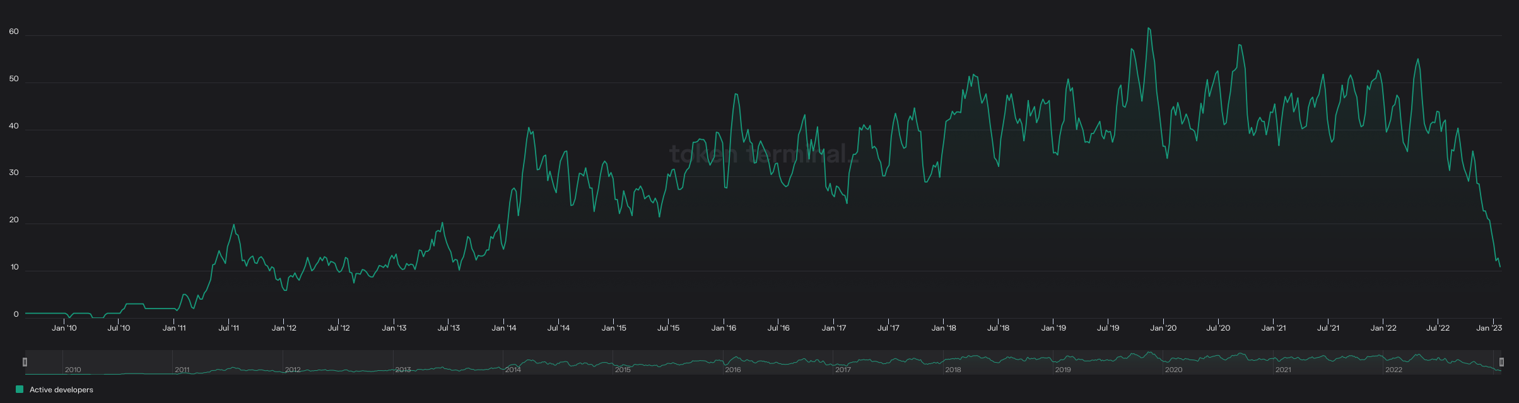This screenshot has height=403, width=1519.
Task: Select 2018 in the range navigator
Action: [x=953, y=370]
